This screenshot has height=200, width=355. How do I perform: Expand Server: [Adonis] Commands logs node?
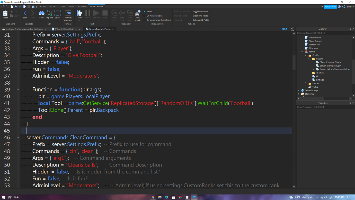pos(313,69)
